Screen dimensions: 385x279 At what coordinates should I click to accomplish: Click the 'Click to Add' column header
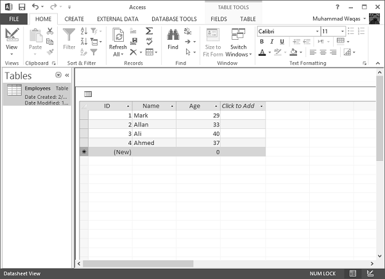click(238, 106)
